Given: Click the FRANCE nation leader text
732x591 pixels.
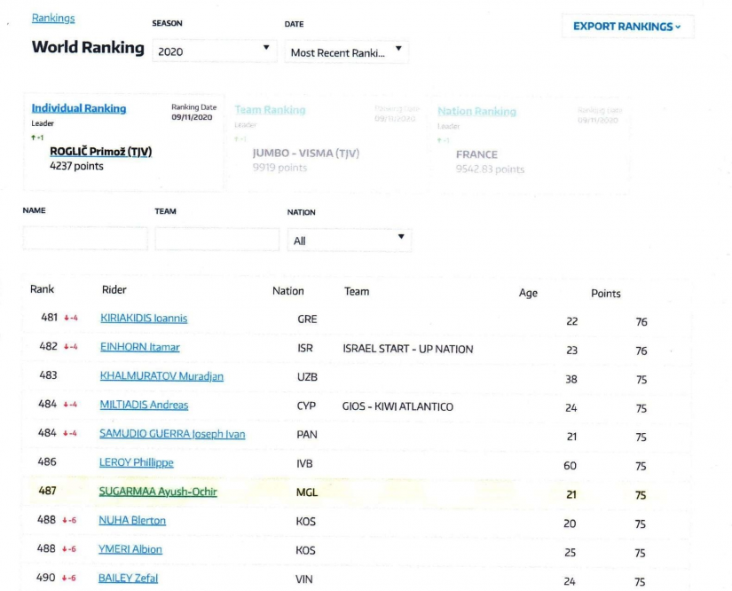Looking at the screenshot, I should (476, 154).
